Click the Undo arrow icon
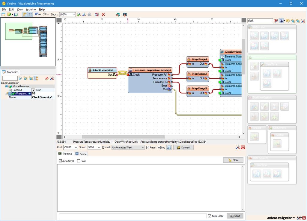This screenshot has height=221, width=307. pos(36,14)
